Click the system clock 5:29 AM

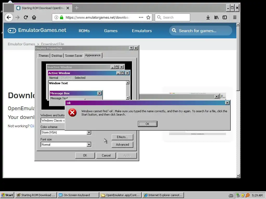point(257,195)
